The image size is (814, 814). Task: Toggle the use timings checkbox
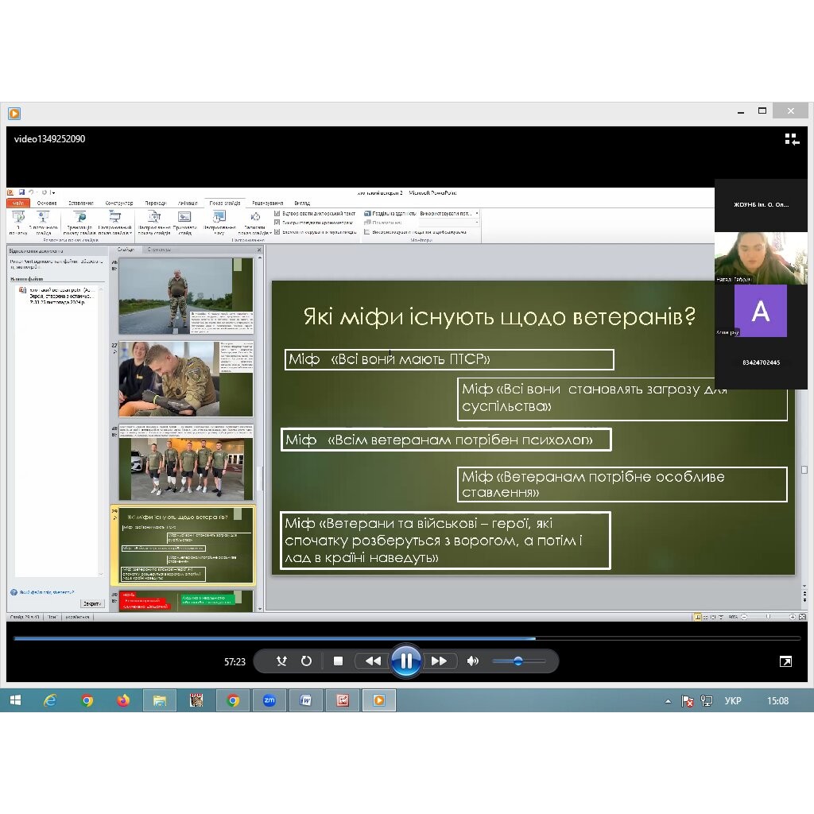point(277,223)
